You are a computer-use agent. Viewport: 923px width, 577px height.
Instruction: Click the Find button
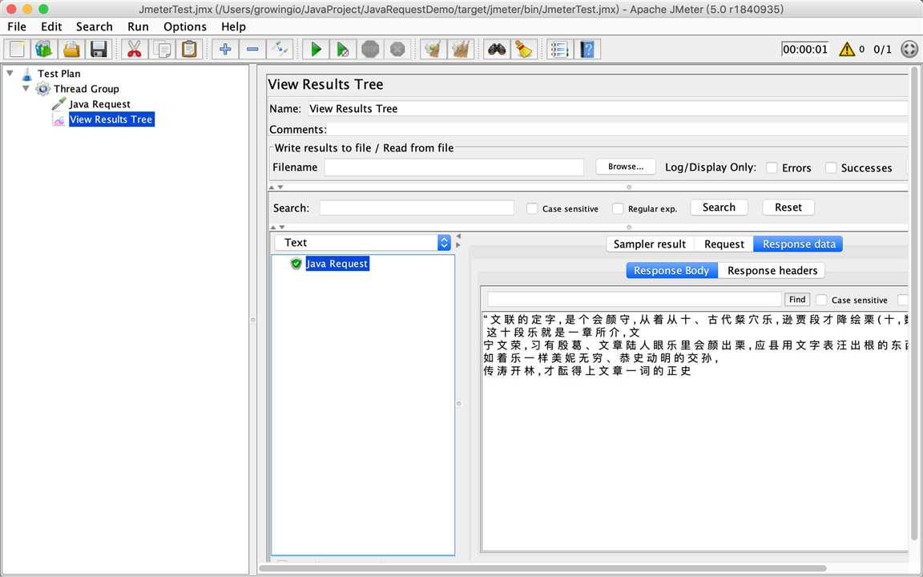click(x=797, y=300)
